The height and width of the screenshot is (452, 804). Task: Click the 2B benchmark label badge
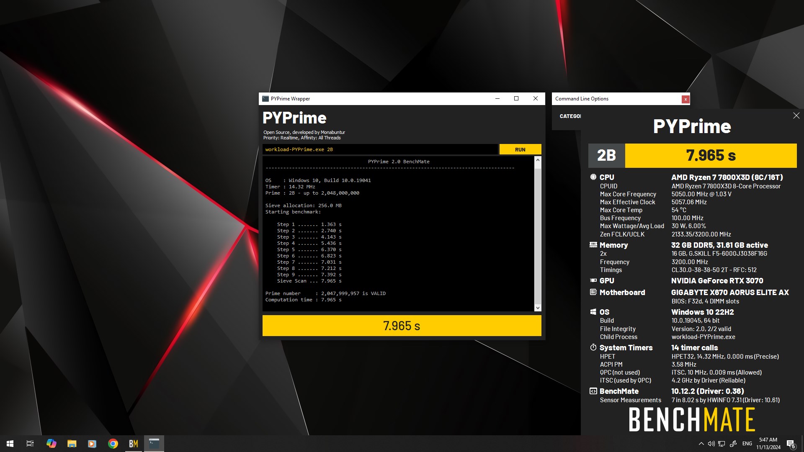click(x=606, y=155)
